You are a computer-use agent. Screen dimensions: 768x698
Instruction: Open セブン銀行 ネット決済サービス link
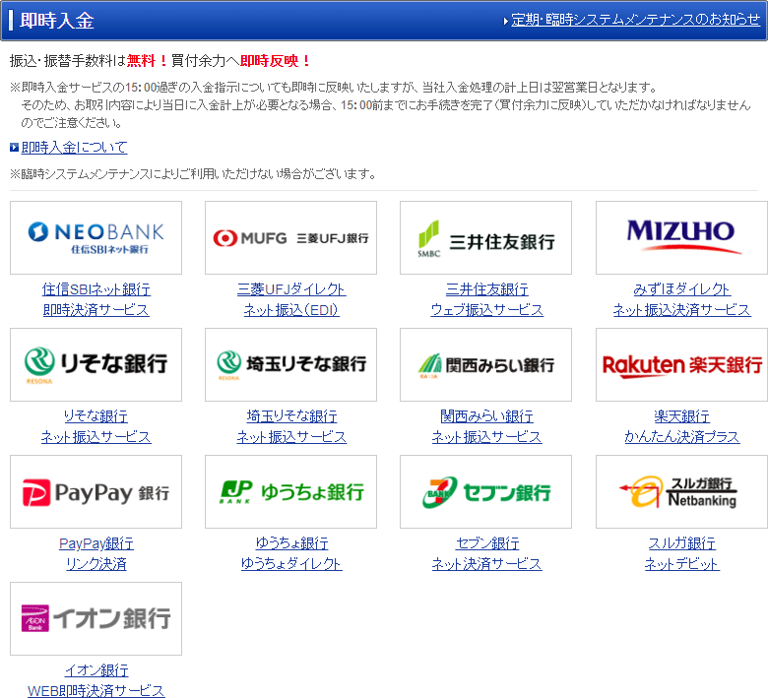tap(486, 553)
